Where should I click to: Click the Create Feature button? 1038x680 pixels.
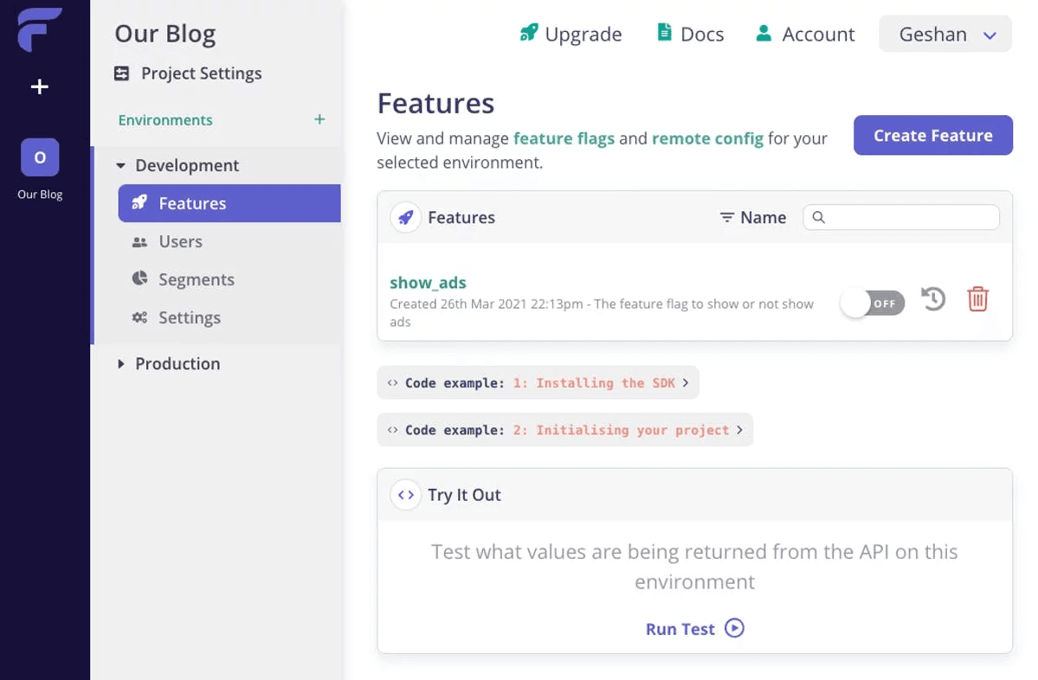coord(932,136)
